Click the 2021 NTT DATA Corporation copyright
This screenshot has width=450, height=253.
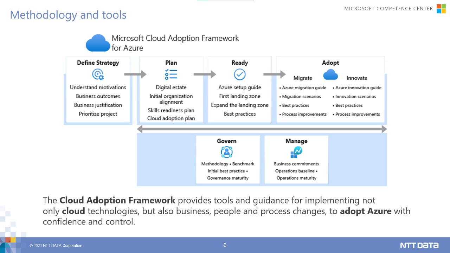click(x=56, y=246)
